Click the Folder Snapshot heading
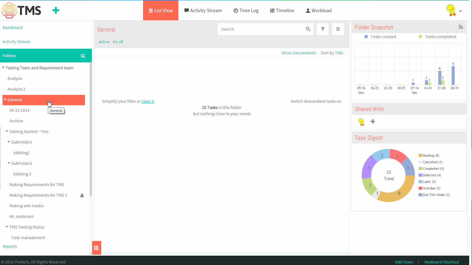Screen dimensions: 472x265 click(x=374, y=27)
